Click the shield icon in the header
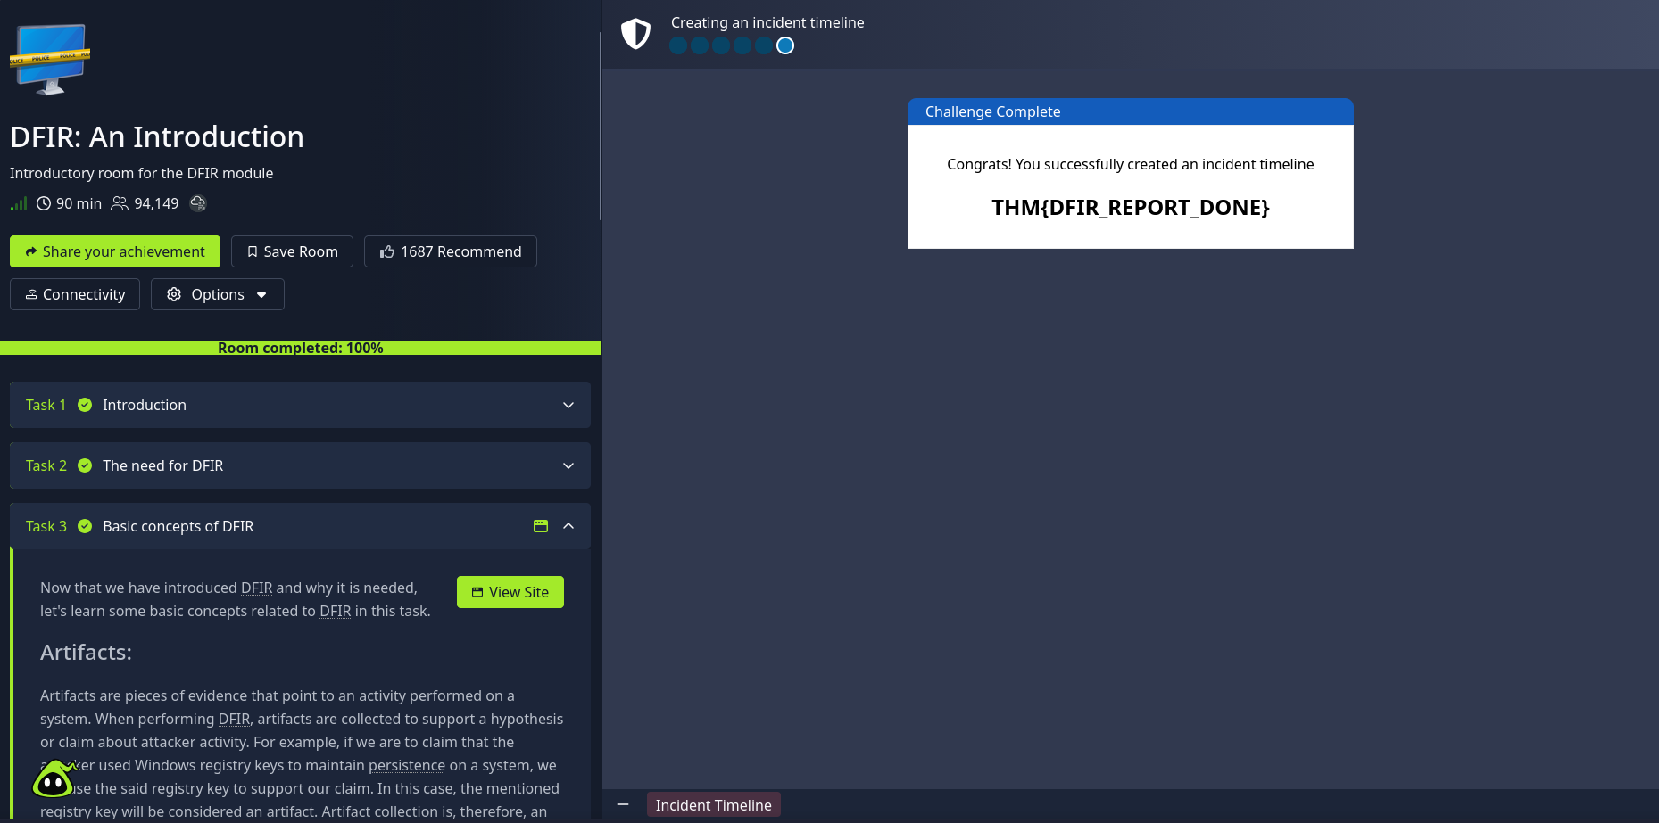Image resolution: width=1659 pixels, height=823 pixels. coord(636,34)
